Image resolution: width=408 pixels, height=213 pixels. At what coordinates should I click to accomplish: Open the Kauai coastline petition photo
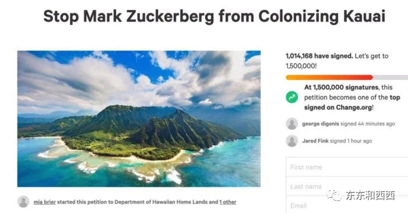click(139, 119)
